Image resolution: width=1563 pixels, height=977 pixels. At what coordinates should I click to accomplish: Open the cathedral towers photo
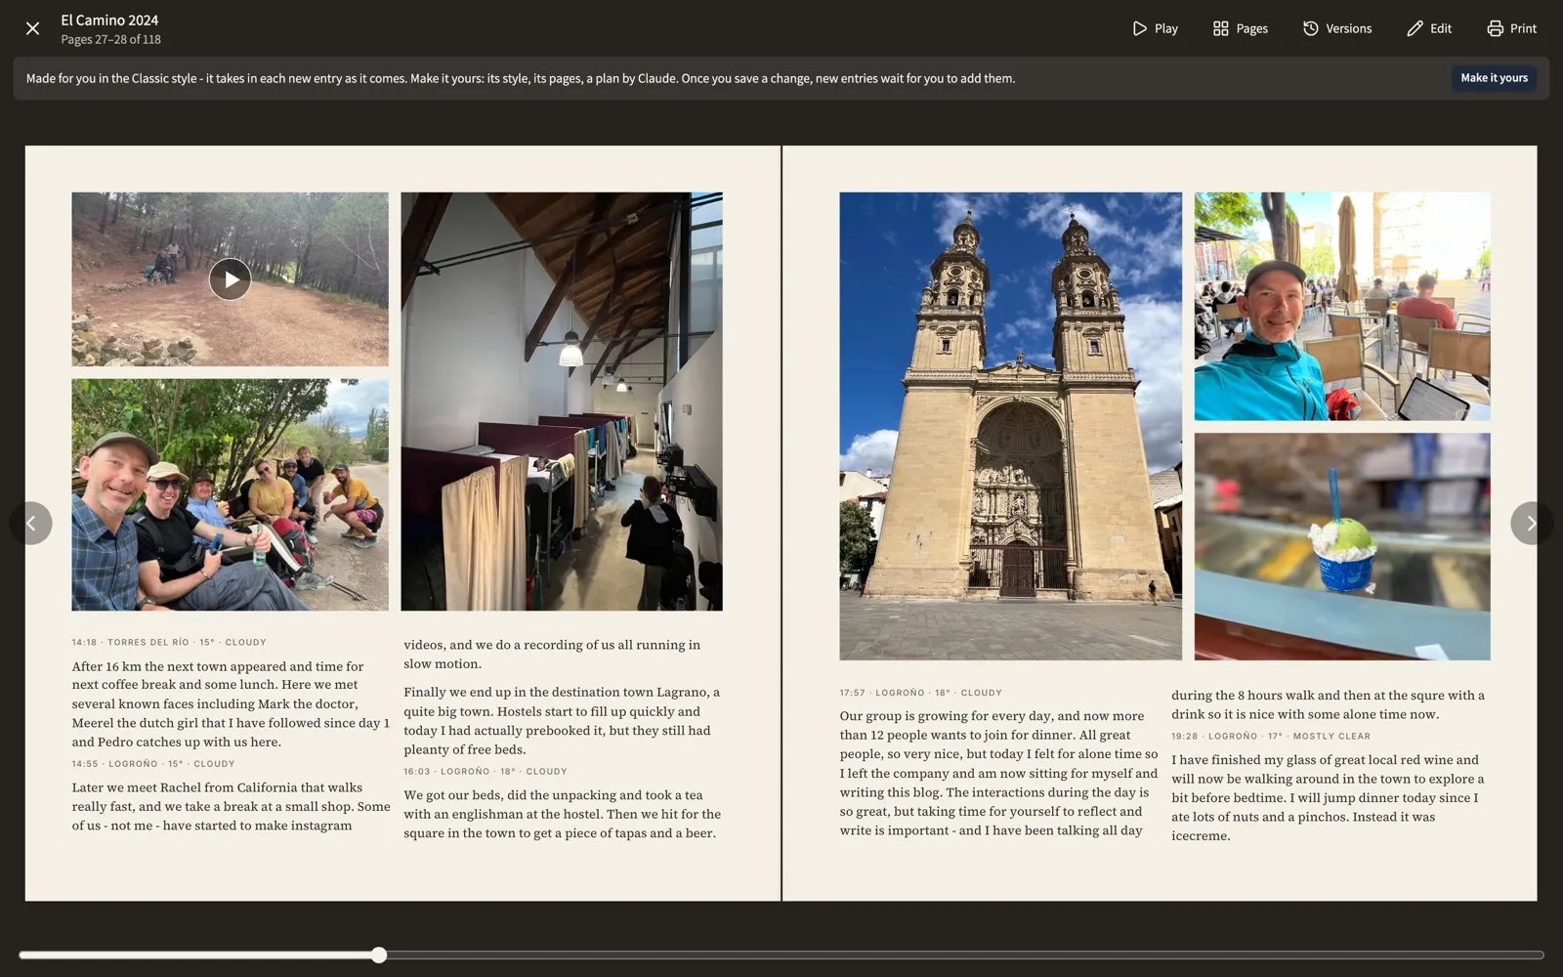point(1010,426)
